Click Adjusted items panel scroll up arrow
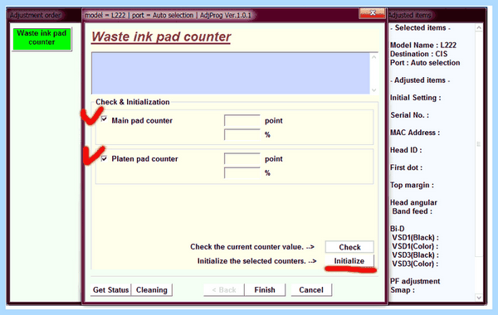 point(479,28)
